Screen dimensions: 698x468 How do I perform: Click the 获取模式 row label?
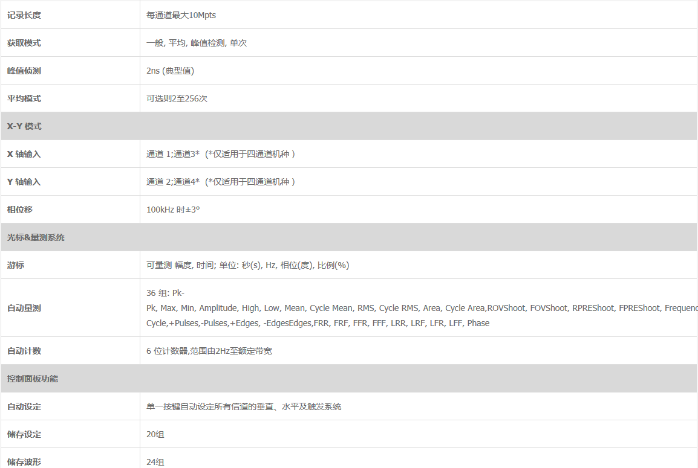pos(24,43)
